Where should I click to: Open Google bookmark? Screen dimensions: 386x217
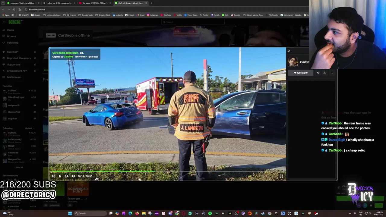coord(36,15)
